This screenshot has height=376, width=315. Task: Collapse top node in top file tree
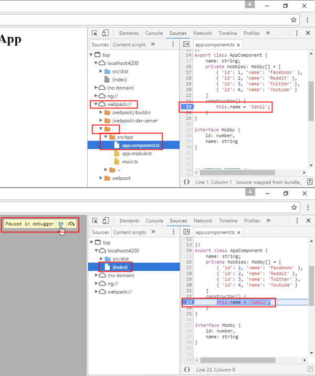(x=91, y=55)
